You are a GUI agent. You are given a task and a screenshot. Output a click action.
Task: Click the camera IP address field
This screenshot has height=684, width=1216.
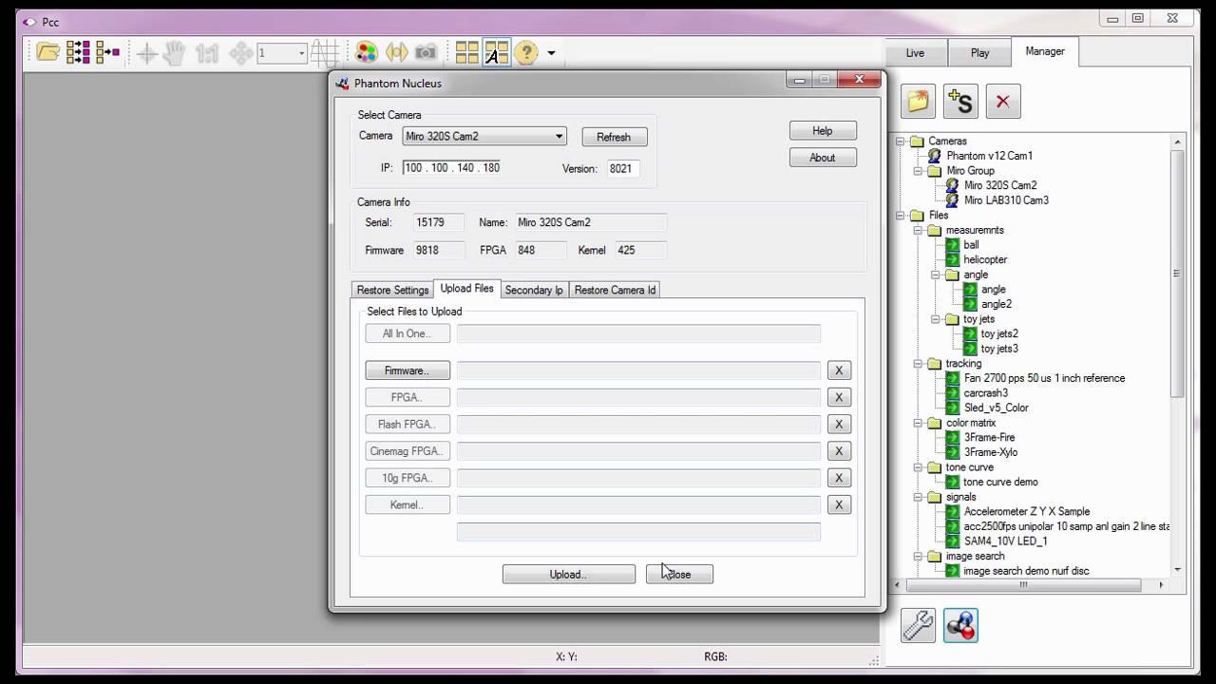(x=451, y=168)
